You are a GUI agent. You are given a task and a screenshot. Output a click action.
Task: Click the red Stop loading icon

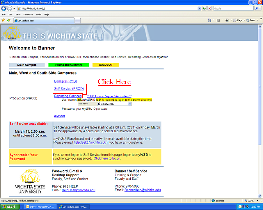click(210, 8)
